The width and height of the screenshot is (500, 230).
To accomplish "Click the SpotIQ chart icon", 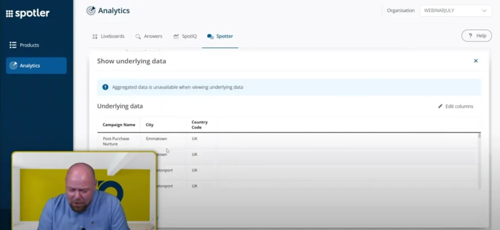I will tap(176, 36).
